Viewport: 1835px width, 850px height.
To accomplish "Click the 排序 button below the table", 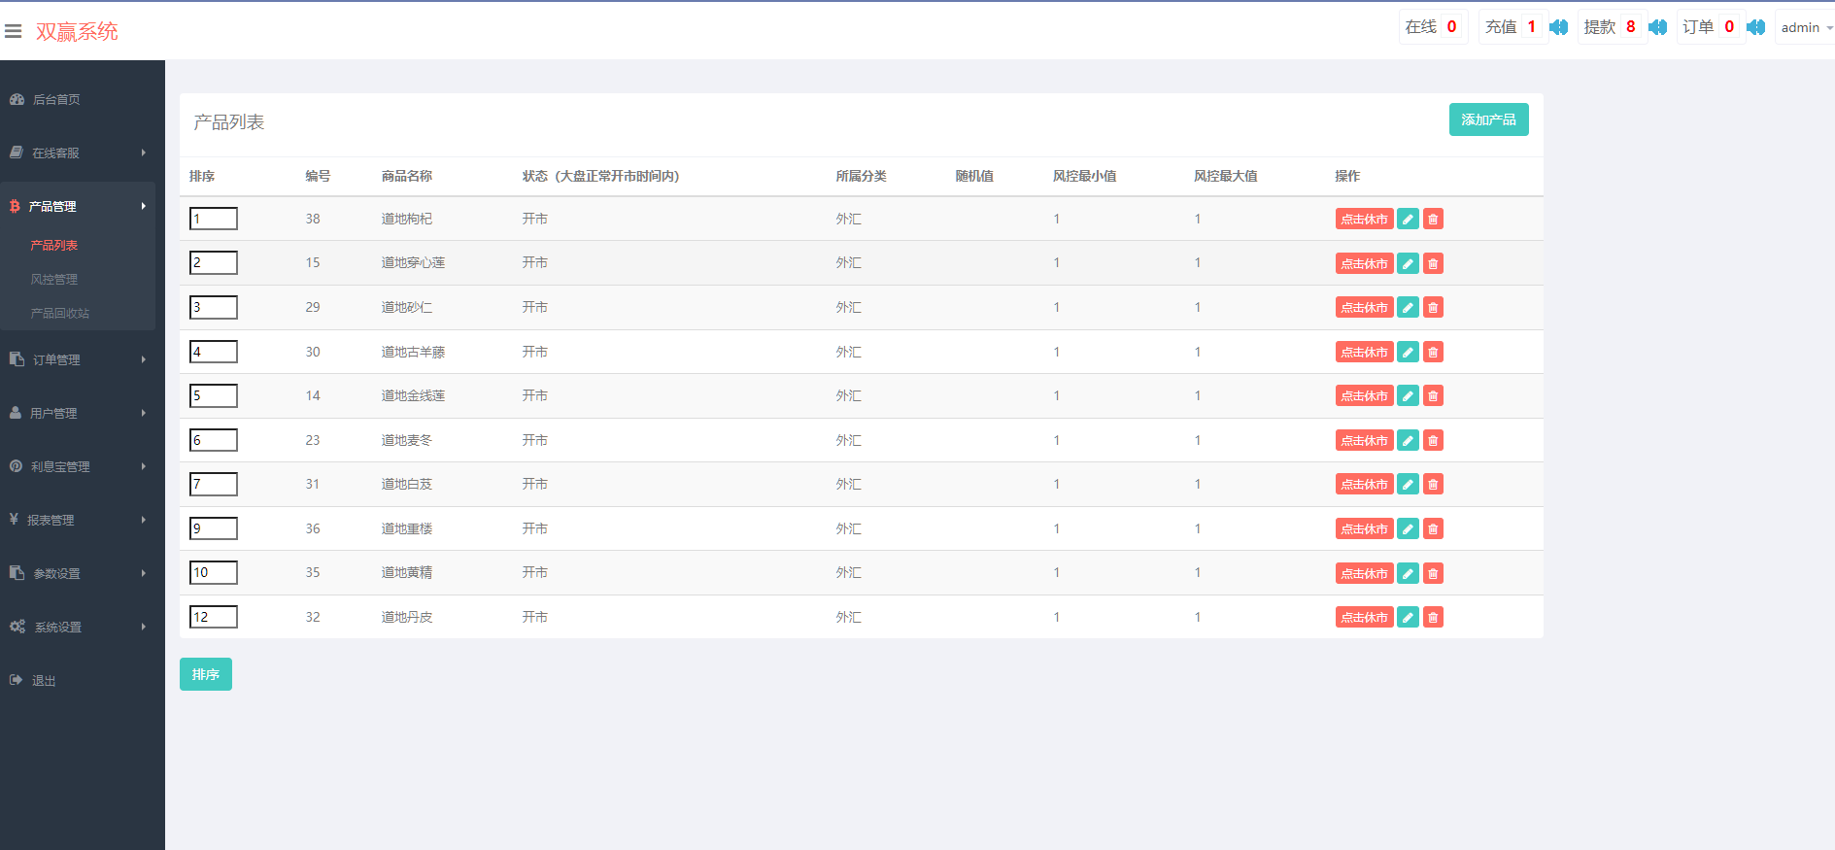I will (x=206, y=674).
